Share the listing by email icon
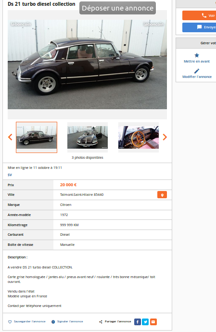The width and height of the screenshot is (216, 332). point(153,322)
